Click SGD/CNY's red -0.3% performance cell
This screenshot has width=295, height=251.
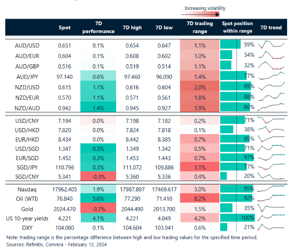[98, 176]
